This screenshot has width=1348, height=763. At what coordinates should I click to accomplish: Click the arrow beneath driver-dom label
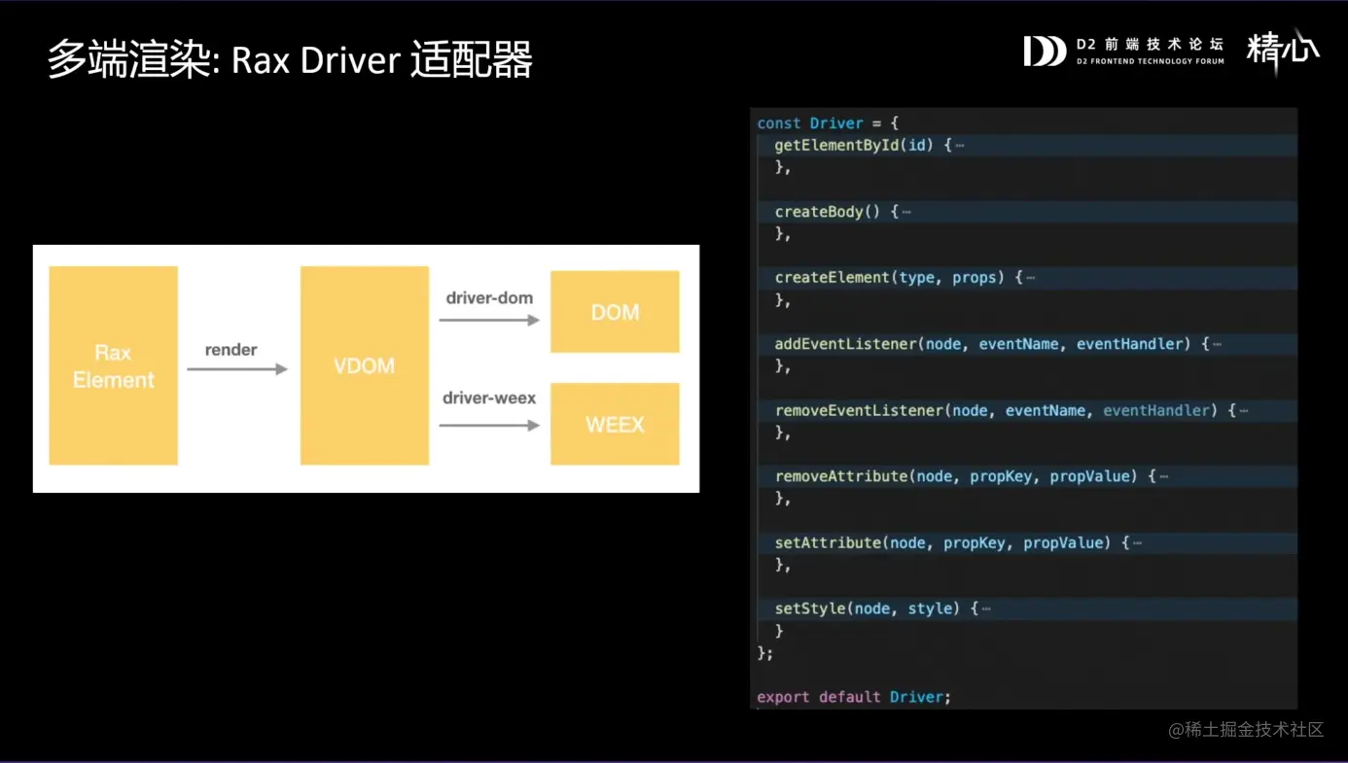(x=489, y=320)
